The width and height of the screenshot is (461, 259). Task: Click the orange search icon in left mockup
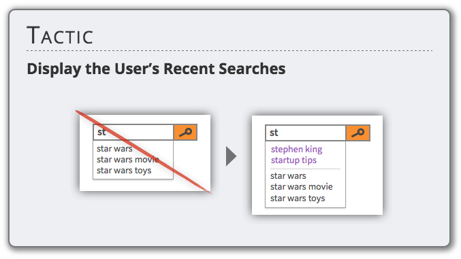(185, 132)
